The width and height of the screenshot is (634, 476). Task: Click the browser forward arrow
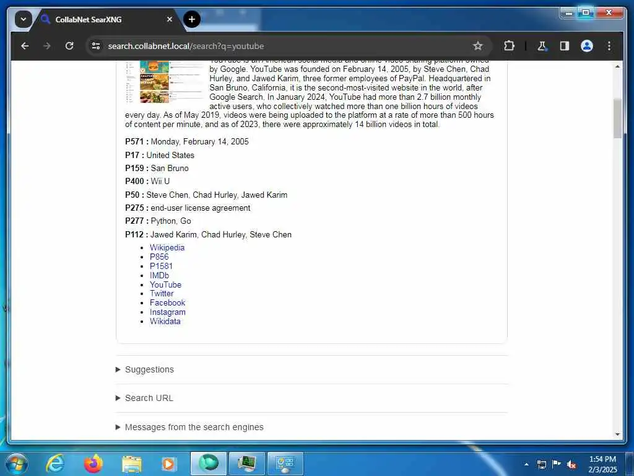(47, 46)
